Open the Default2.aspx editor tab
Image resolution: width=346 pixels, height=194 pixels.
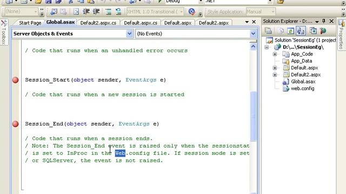point(214,23)
